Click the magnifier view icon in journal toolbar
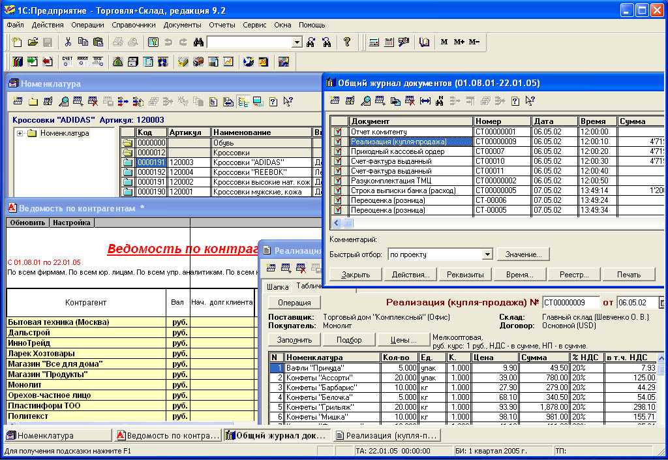 coord(365,101)
